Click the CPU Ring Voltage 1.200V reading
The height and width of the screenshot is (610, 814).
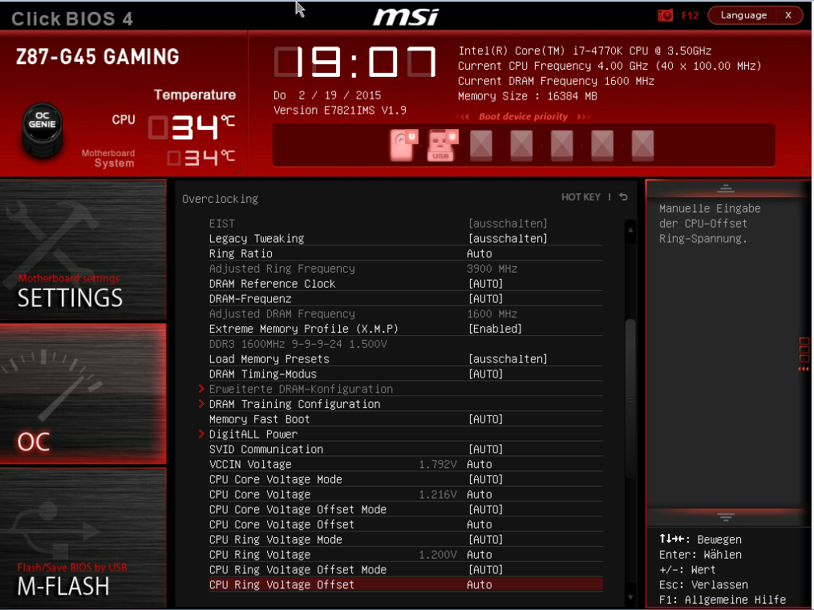tap(438, 555)
